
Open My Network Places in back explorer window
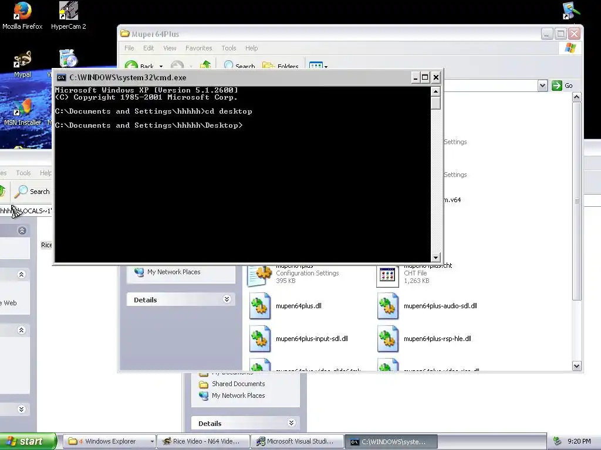point(232,396)
